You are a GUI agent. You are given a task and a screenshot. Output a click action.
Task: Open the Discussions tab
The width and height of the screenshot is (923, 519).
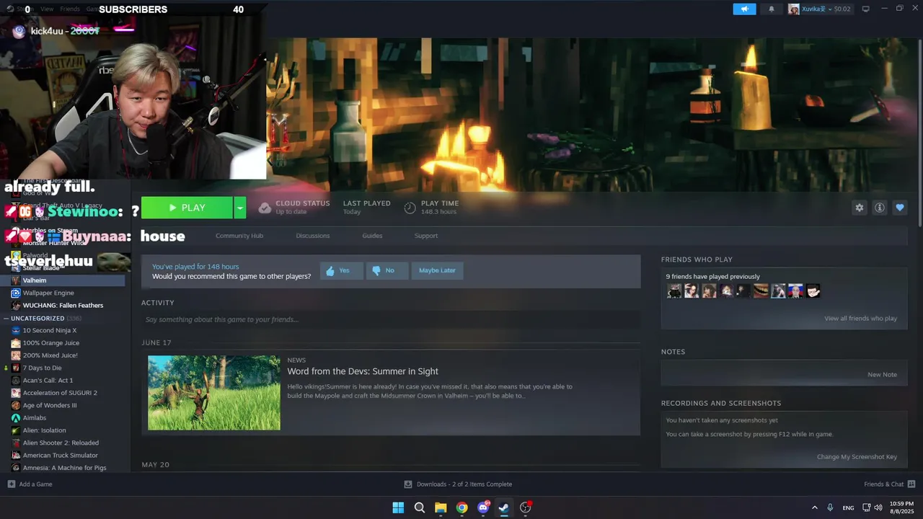(313, 236)
